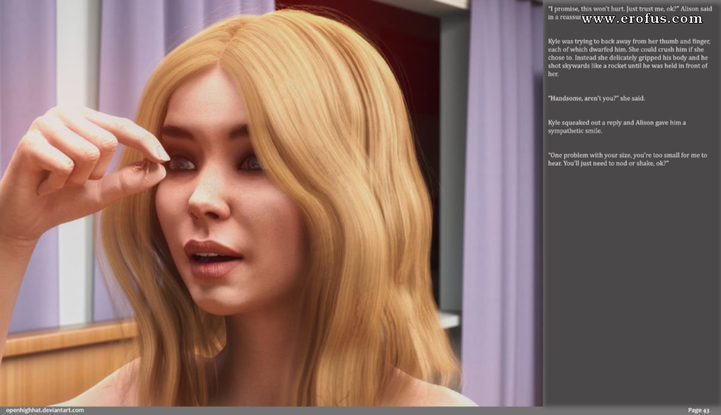Click the paragraph starting "Kyle was trying to back away"

point(628,57)
